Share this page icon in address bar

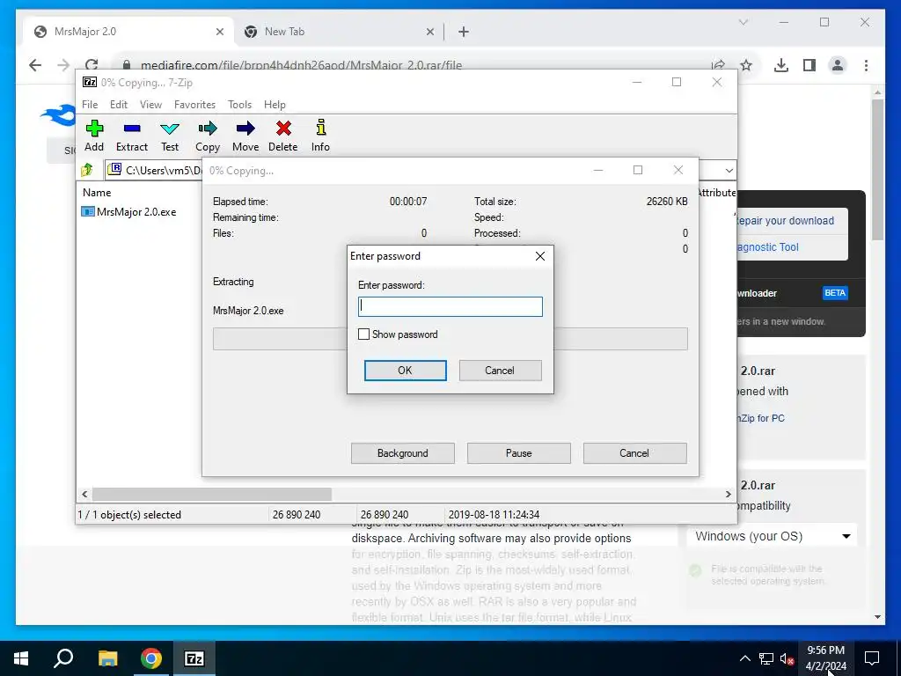coord(718,65)
